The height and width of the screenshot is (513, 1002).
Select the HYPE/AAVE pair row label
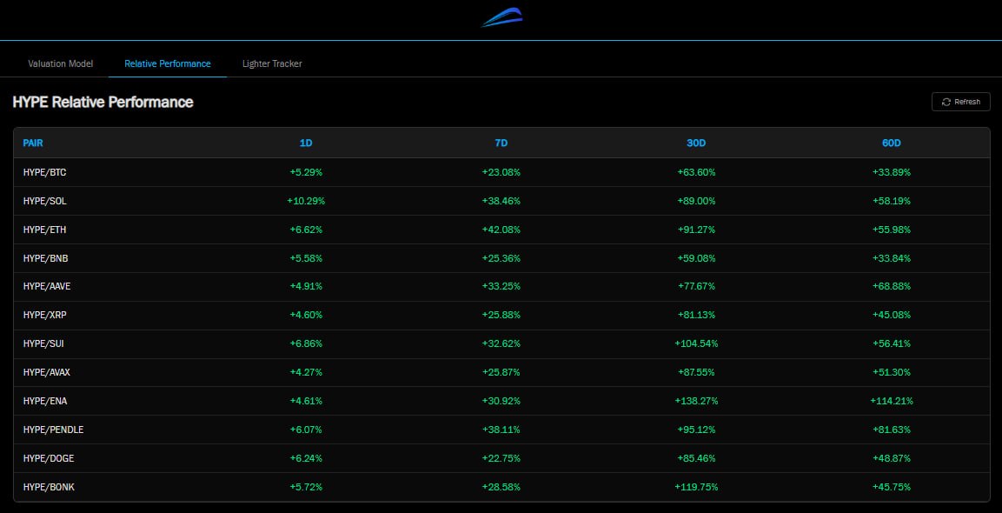47,287
